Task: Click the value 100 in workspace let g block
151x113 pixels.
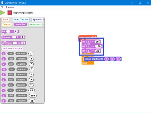Action: 98,46
